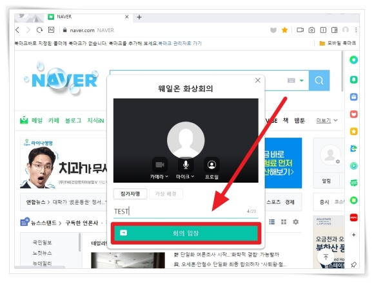Click the press list scrollbar
The height and width of the screenshot is (283, 374).
click(80, 242)
